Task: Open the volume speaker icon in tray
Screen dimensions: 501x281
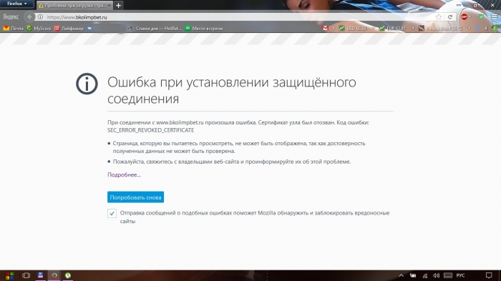Action: [x=436, y=275]
